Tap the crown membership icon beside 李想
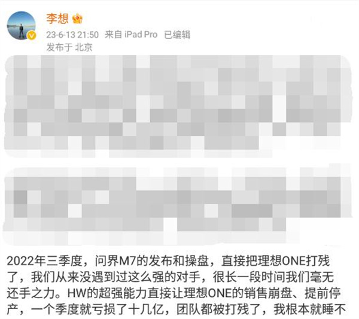The width and height of the screenshot is (359, 319). 77,19
